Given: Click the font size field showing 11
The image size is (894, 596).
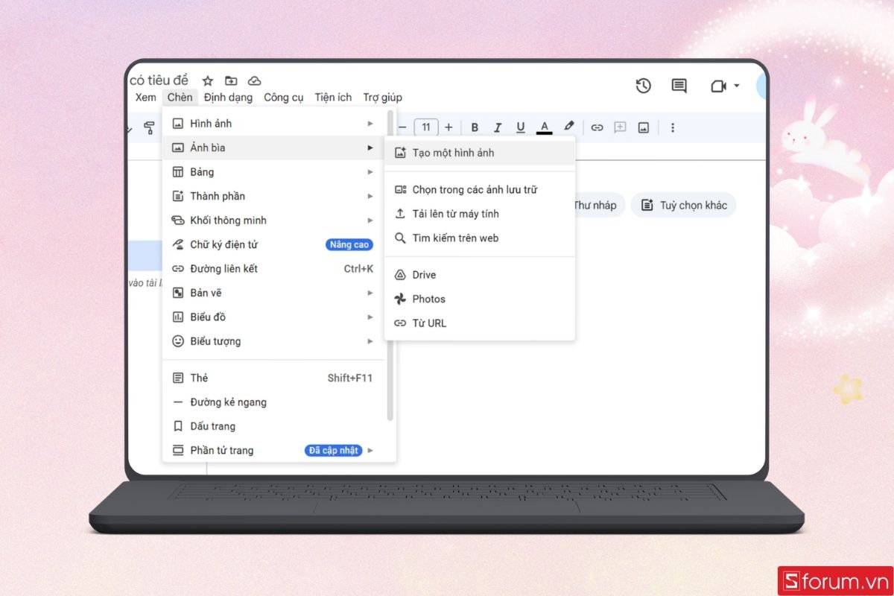Looking at the screenshot, I should (426, 127).
